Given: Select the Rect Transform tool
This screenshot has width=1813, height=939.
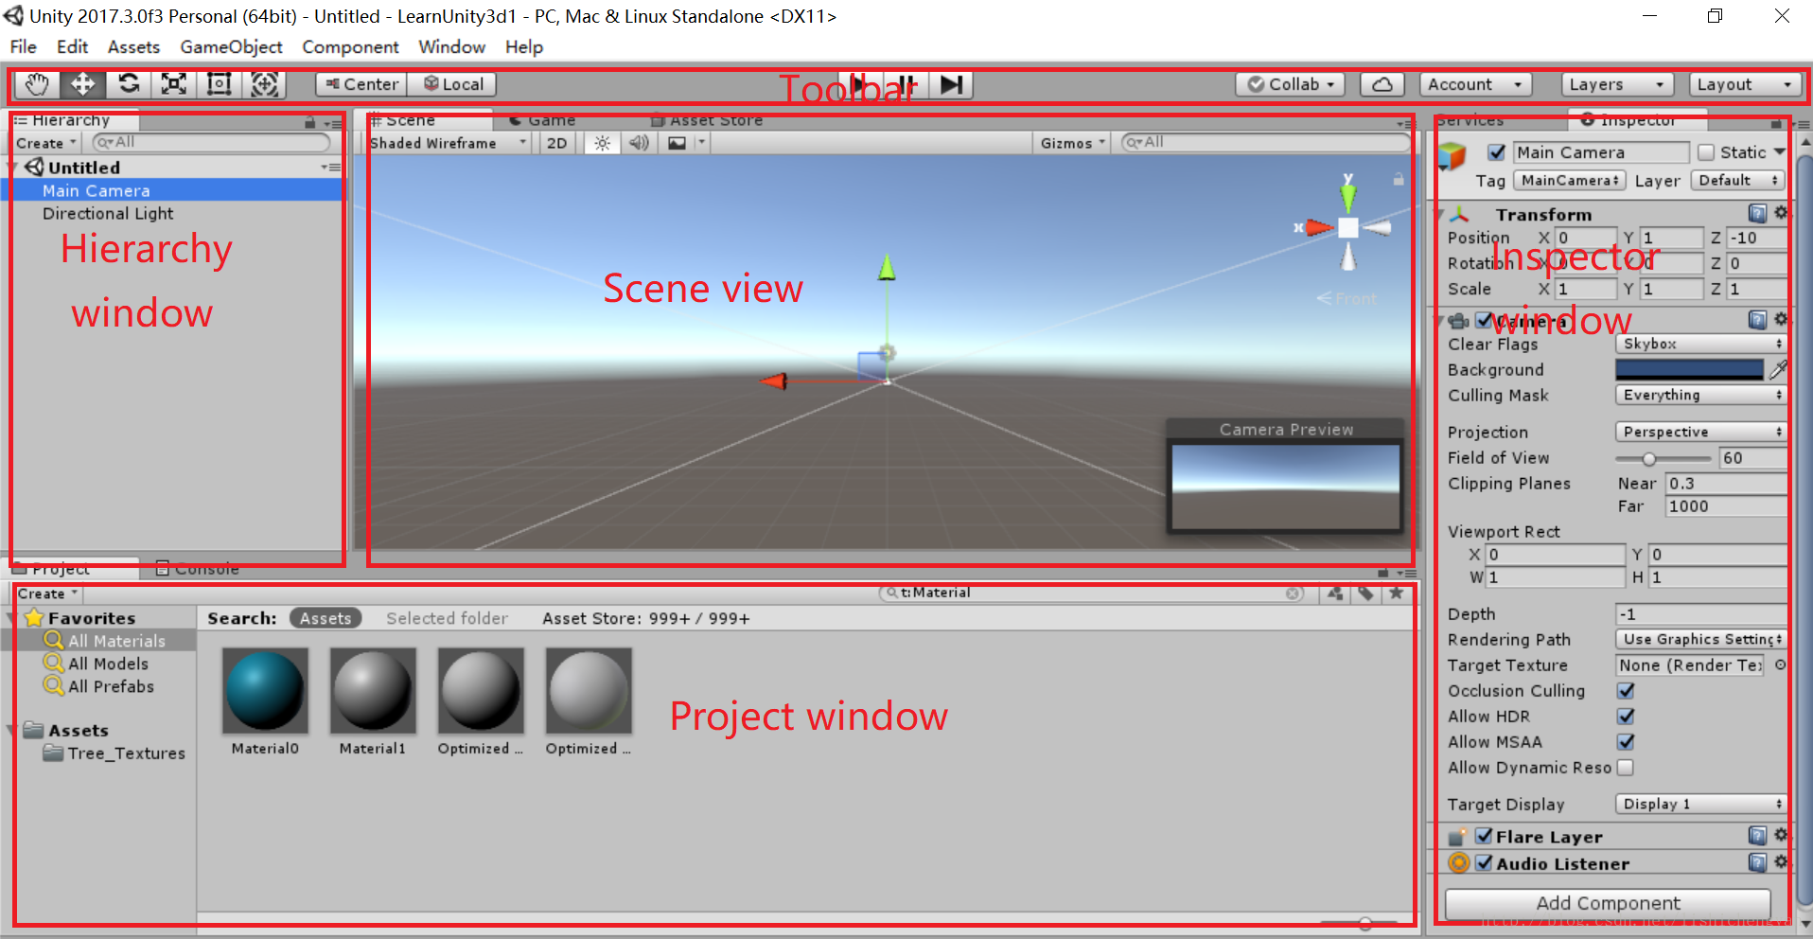Looking at the screenshot, I should [219, 84].
